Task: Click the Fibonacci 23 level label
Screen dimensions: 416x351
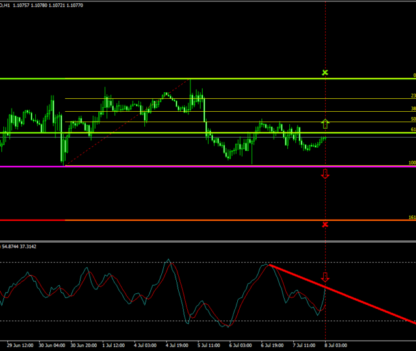Action: 413,96
